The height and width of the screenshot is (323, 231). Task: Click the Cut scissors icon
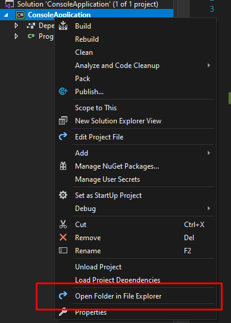tap(63, 224)
